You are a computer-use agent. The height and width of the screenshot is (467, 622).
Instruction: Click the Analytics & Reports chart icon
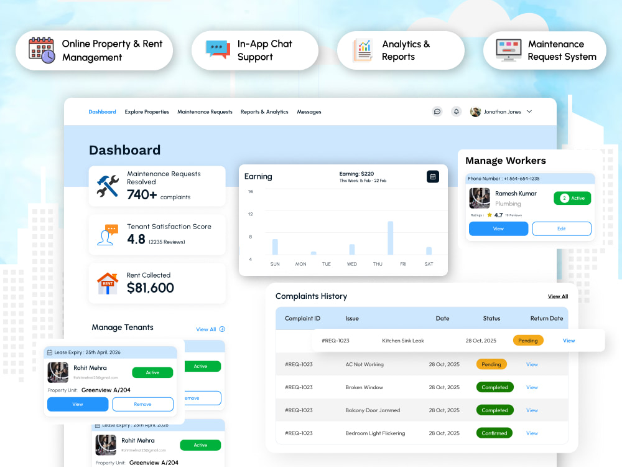(363, 50)
